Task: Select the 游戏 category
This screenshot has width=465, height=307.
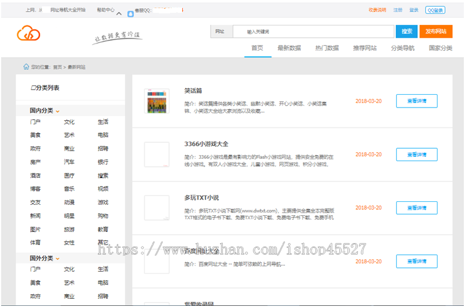Action: click(x=103, y=202)
